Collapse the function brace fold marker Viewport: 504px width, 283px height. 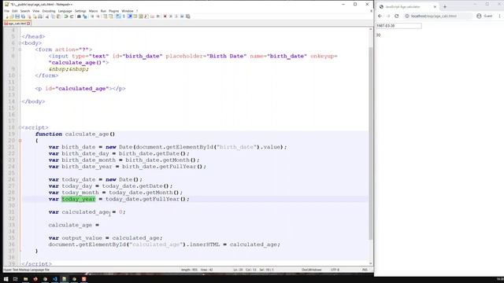point(20,141)
